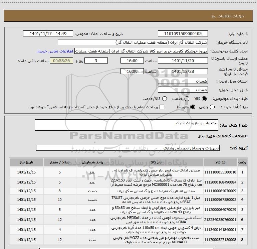This screenshot has height=249, width=257.
Task: Click the صندلی انتظار یک نفره item name
Action: coord(156,191)
